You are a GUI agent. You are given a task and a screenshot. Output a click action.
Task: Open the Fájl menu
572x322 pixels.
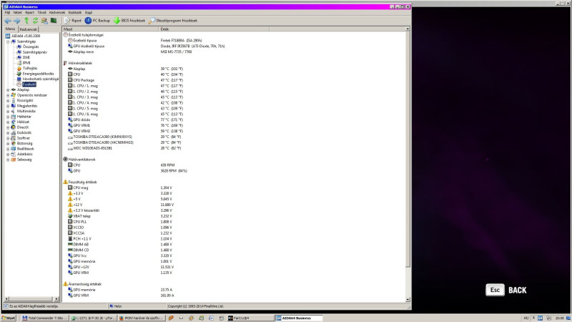pyautogui.click(x=7, y=12)
